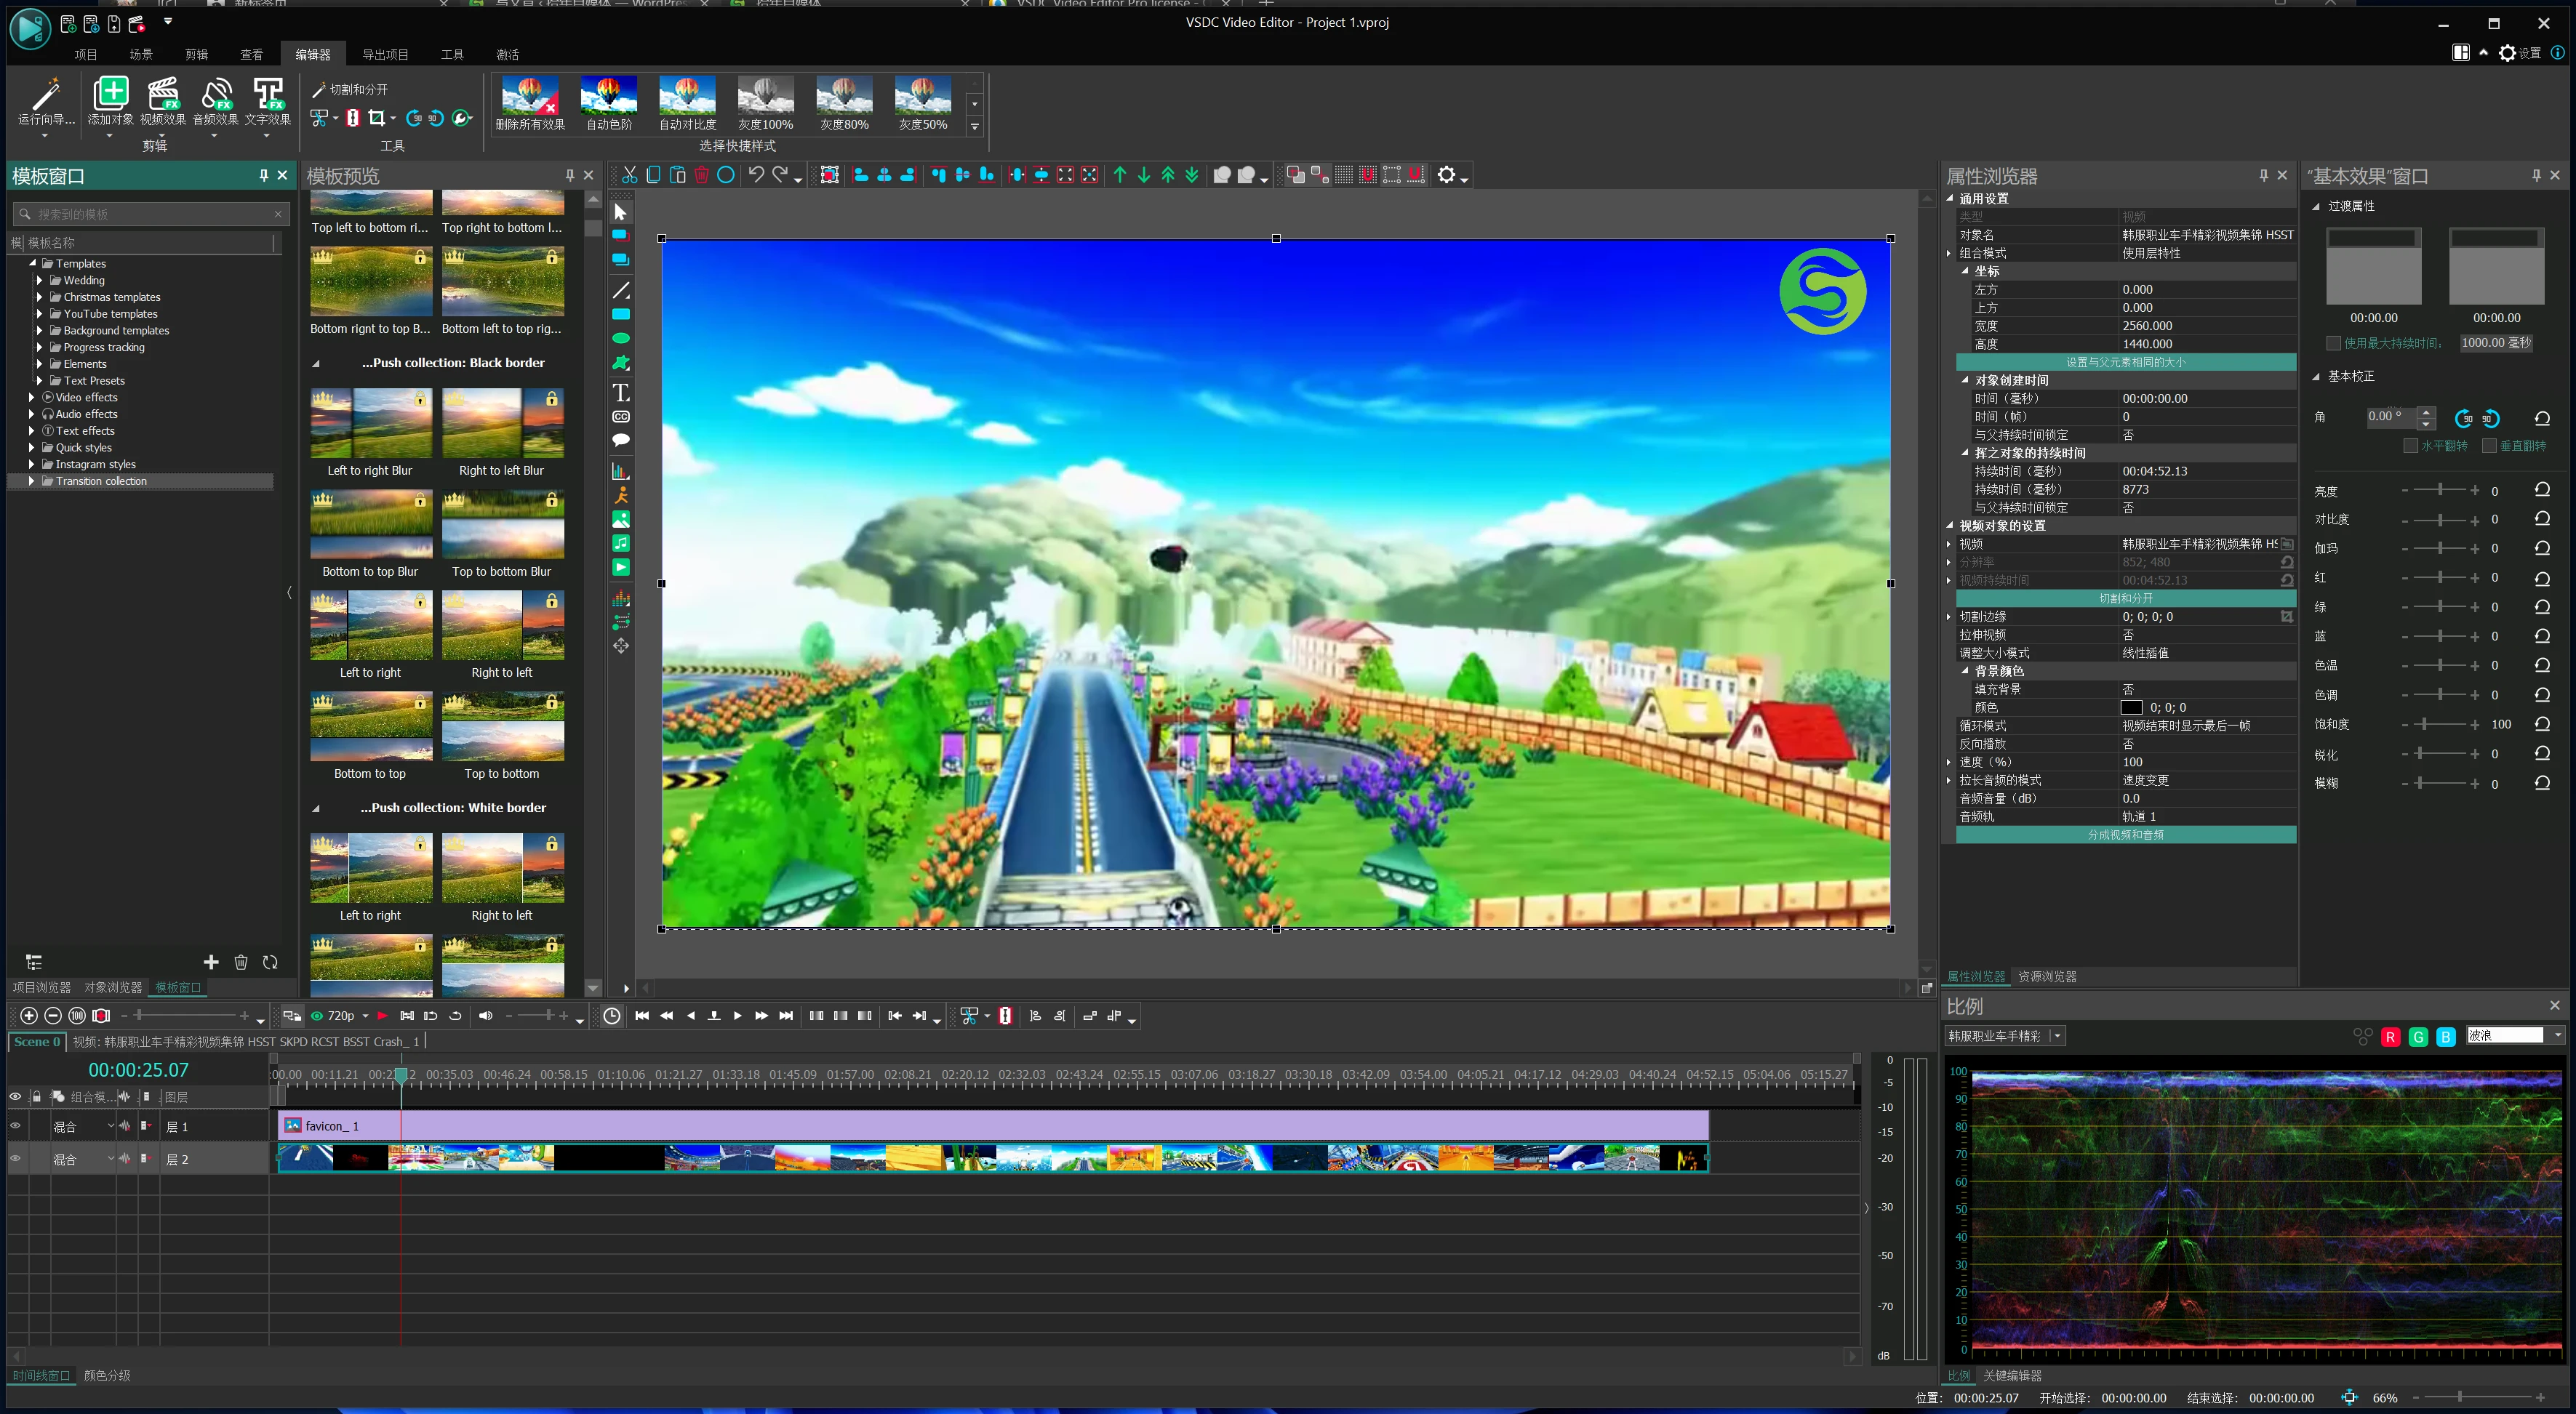The height and width of the screenshot is (1414, 2576).
Task: Expand the Transition collection node
Action: click(31, 482)
